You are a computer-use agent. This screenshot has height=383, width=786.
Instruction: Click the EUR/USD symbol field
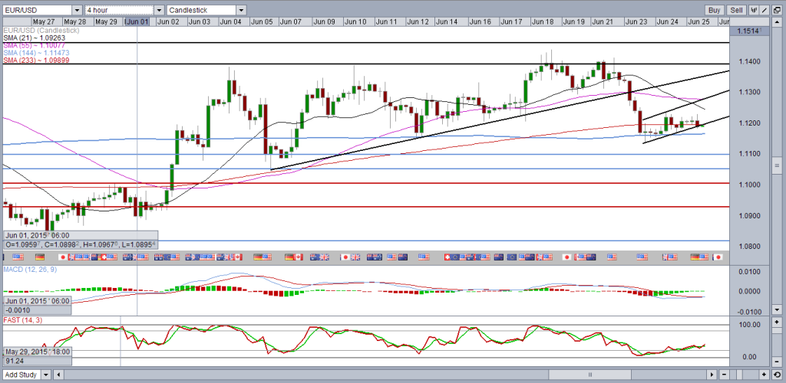[x=38, y=10]
